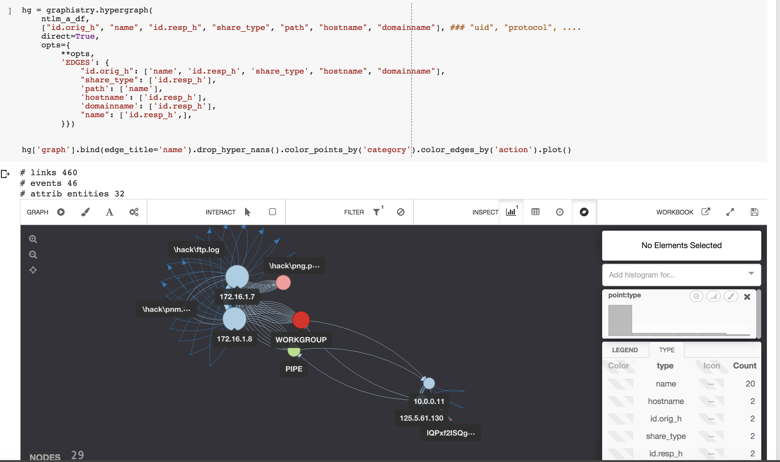The image size is (780, 462).
Task: Expand the histogram dropdown arrow
Action: click(x=751, y=273)
